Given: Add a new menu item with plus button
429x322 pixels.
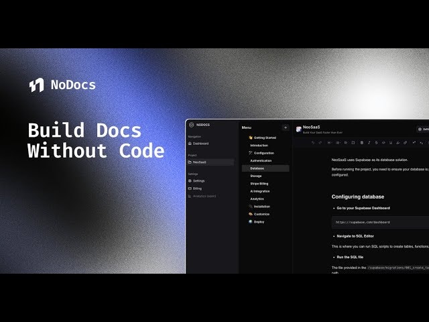Looking at the screenshot, I should point(286,127).
